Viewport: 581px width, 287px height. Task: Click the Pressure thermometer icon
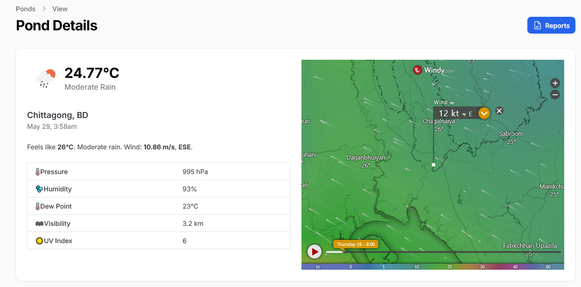(38, 172)
